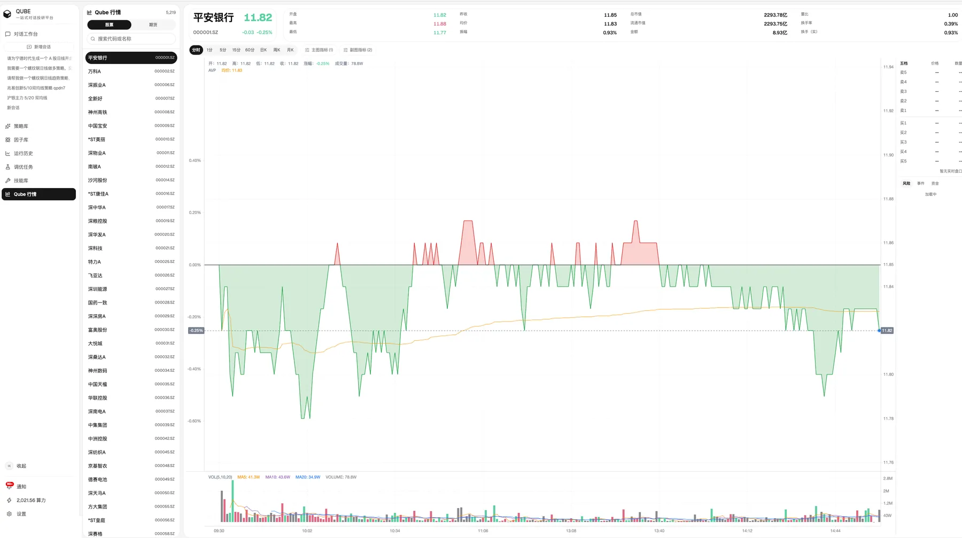Select the 15分 chart period
The height and width of the screenshot is (538, 962).
pyautogui.click(x=236, y=50)
